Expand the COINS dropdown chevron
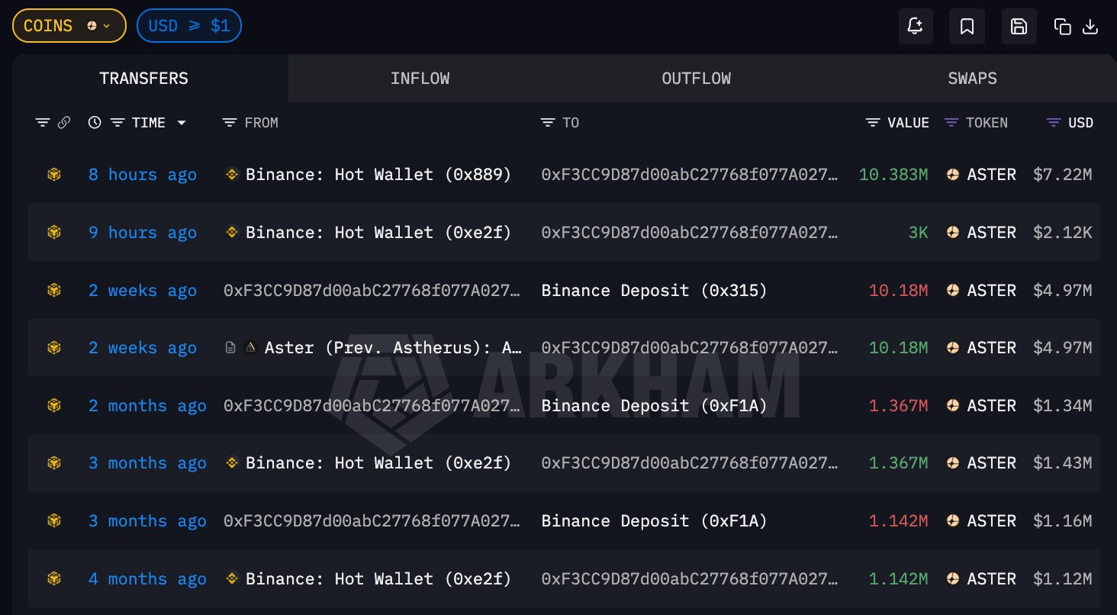The height and width of the screenshot is (615, 1117). coord(107,26)
